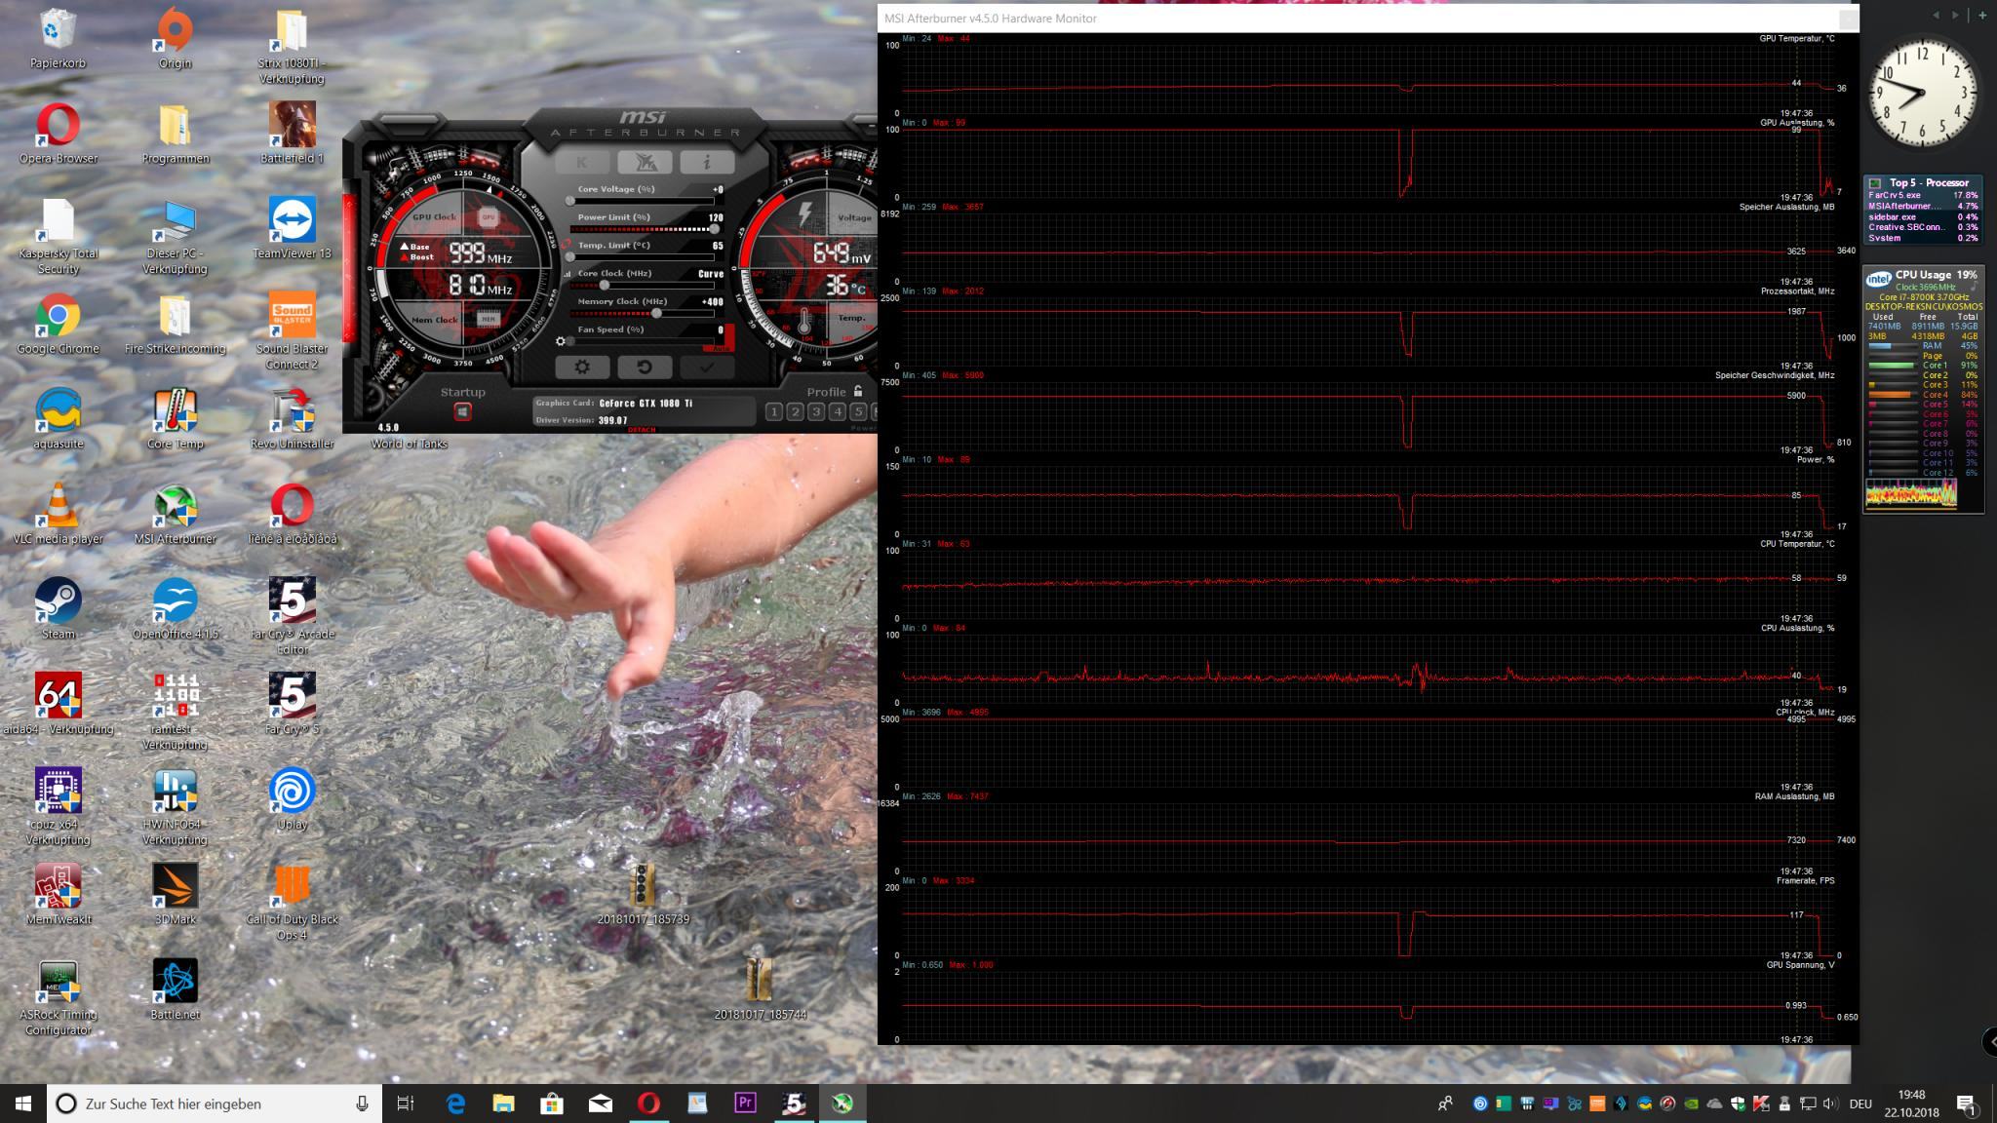Click the DETACH monitor link
Image resolution: width=1997 pixels, height=1123 pixels.
[642, 430]
